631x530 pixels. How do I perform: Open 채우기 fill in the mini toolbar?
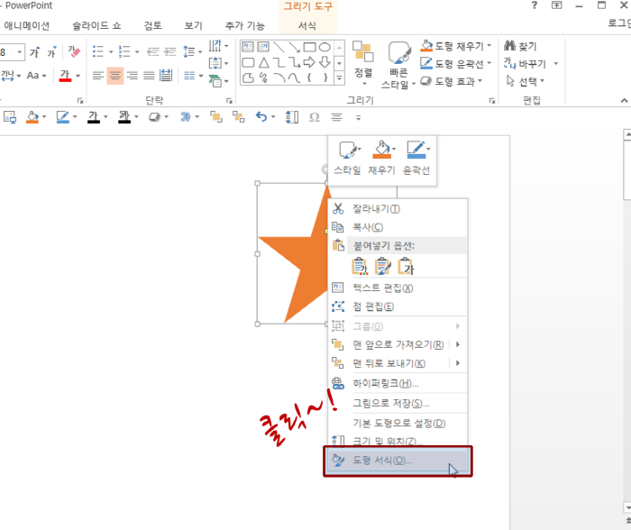point(382,158)
